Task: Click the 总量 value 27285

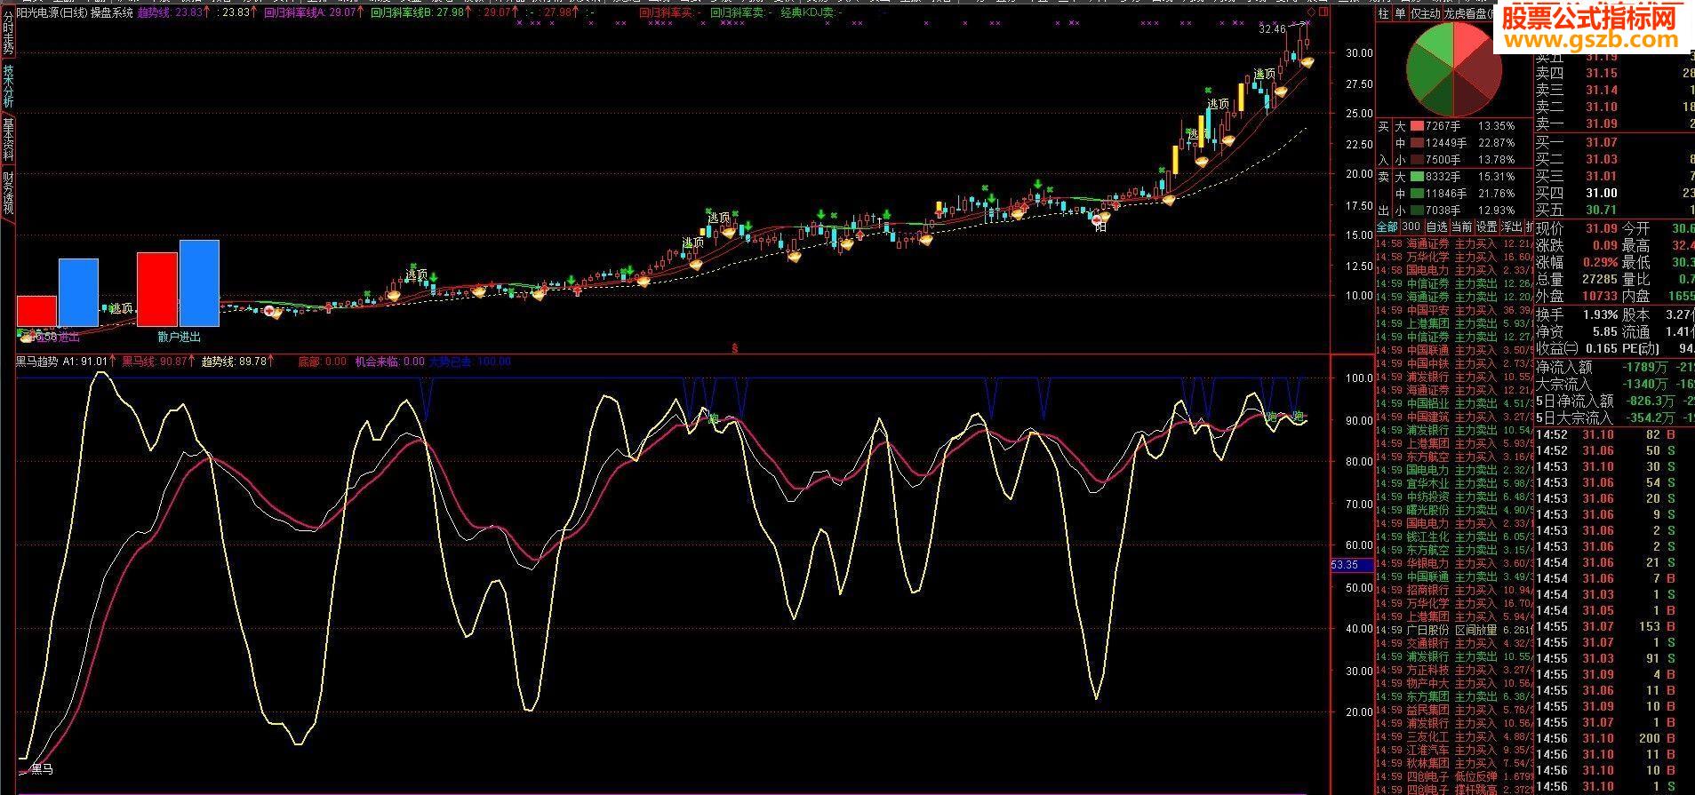Action: (1598, 280)
